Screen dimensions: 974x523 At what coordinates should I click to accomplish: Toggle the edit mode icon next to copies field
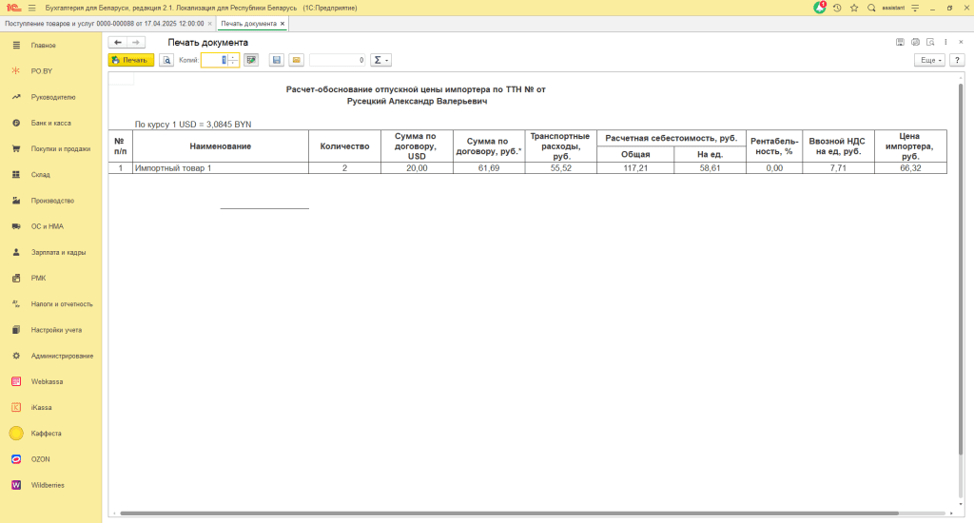251,60
